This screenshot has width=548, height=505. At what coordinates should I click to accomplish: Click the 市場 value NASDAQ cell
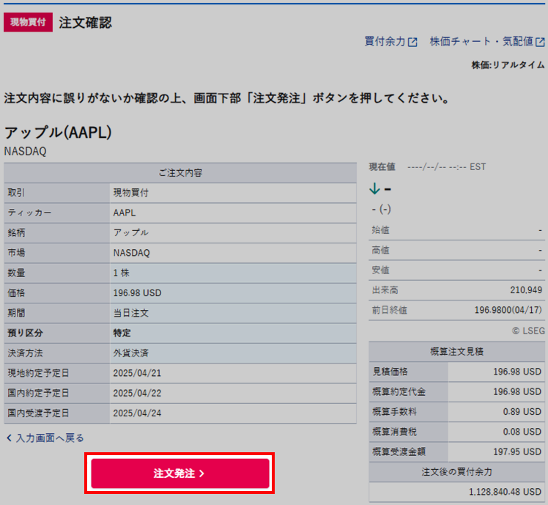(233, 253)
